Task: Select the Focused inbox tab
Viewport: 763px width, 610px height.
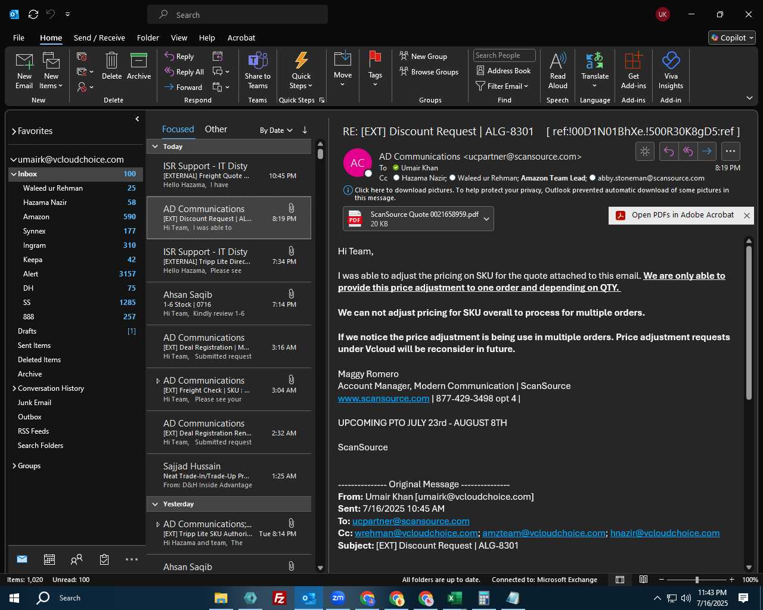Action: tap(178, 129)
